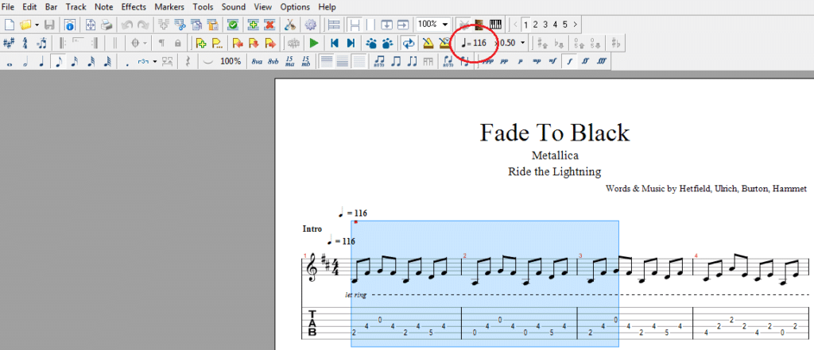Screen dimensions: 814x350
Task: Open the Markers menu
Action: (x=169, y=6)
